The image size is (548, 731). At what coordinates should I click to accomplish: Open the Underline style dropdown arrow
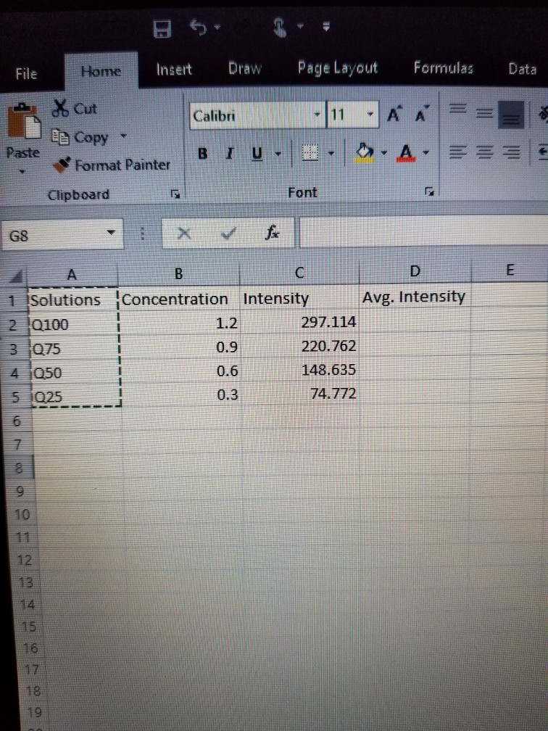tap(278, 153)
